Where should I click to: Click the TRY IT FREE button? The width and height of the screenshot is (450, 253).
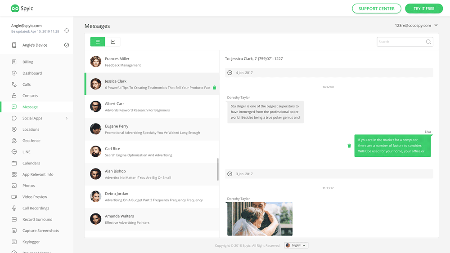[x=424, y=9]
